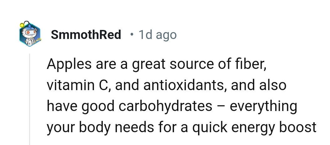Click the yellow antenna atop the avatar
Image resolution: width=330 pixels, height=145 pixels.
23,24
